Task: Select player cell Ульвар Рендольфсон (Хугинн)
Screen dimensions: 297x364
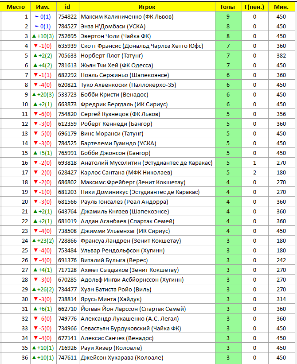Action: point(147,251)
